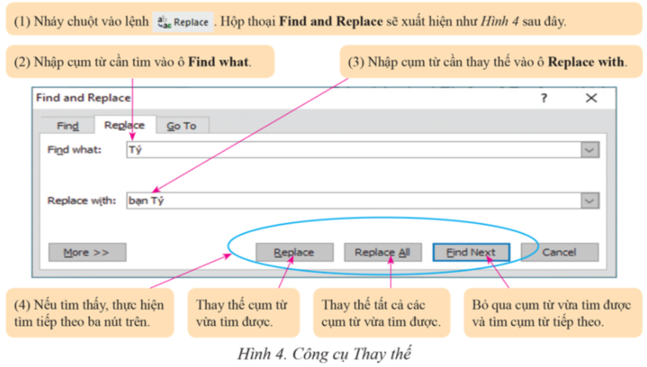Click the Hình 4 figure caption
Image resolution: width=647 pixels, height=367 pixels.
324,353
